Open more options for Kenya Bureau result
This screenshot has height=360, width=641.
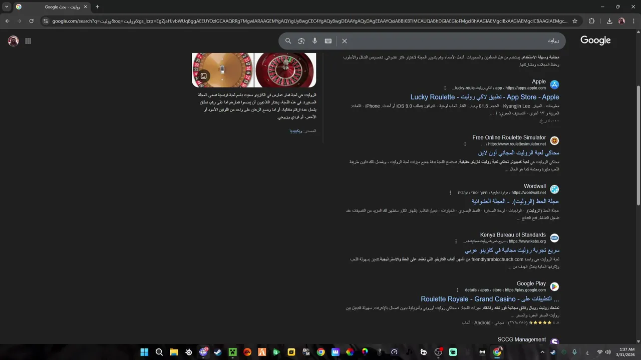click(x=456, y=241)
